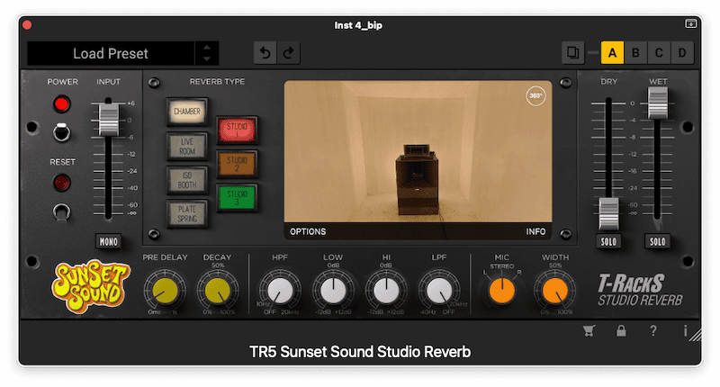
Task: Switch to preset slot B
Action: click(635, 53)
